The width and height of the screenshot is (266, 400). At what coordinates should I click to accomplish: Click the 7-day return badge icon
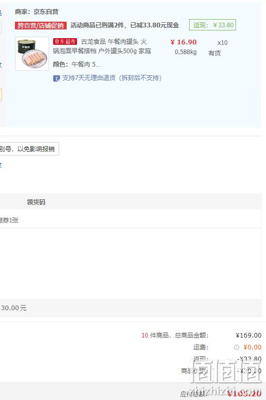coord(56,78)
